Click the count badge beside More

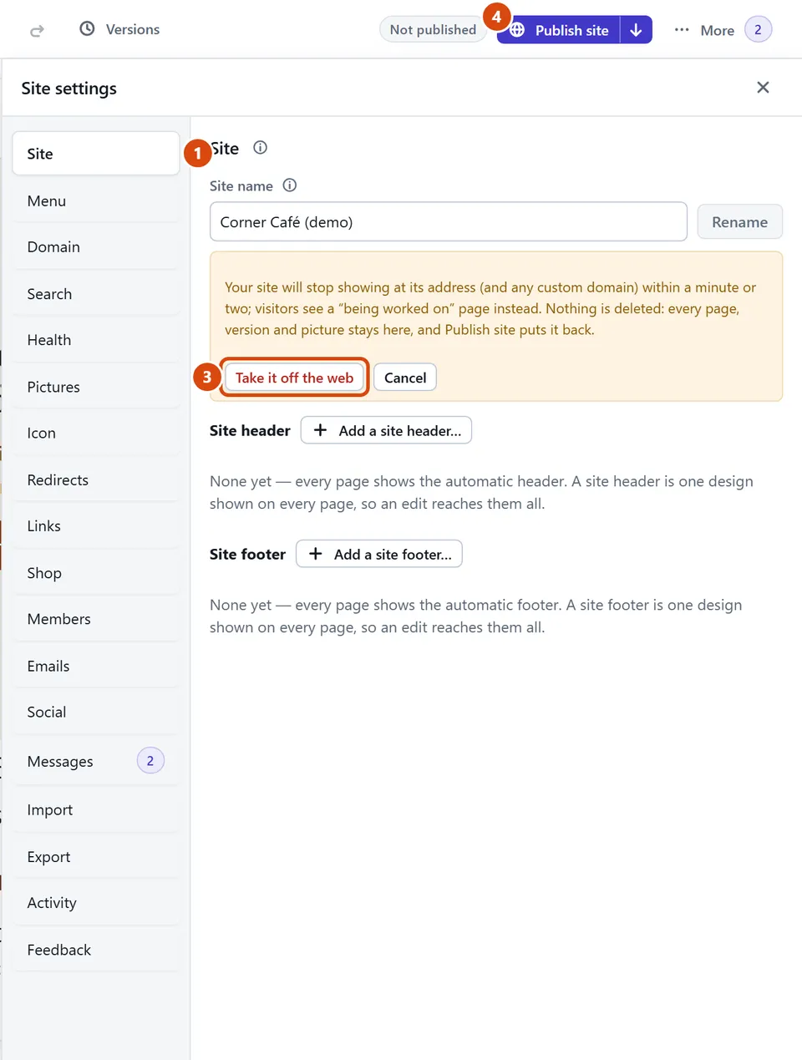(x=758, y=30)
